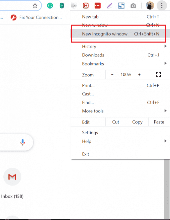
Task: Select Print... in the Chrome menu
Action: point(120,85)
